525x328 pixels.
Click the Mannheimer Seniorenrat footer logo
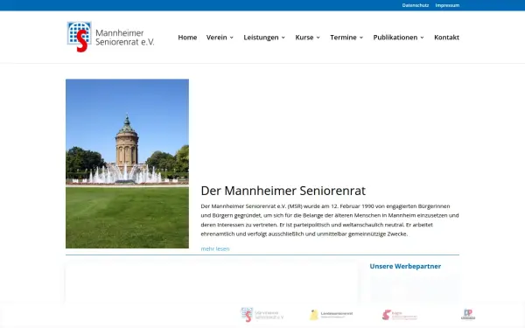tap(262, 315)
